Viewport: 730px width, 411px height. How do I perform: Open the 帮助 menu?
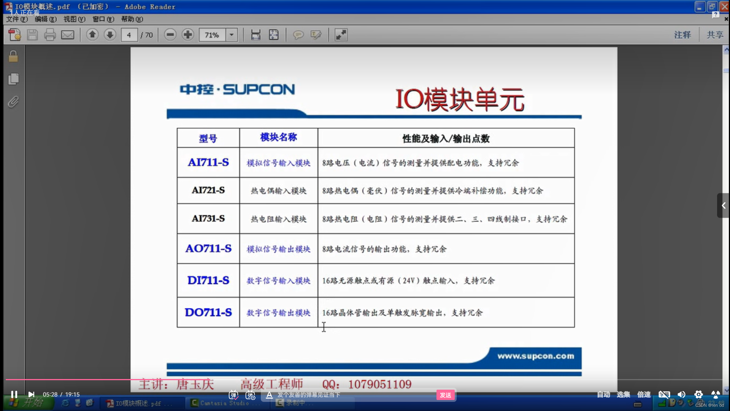click(x=132, y=19)
